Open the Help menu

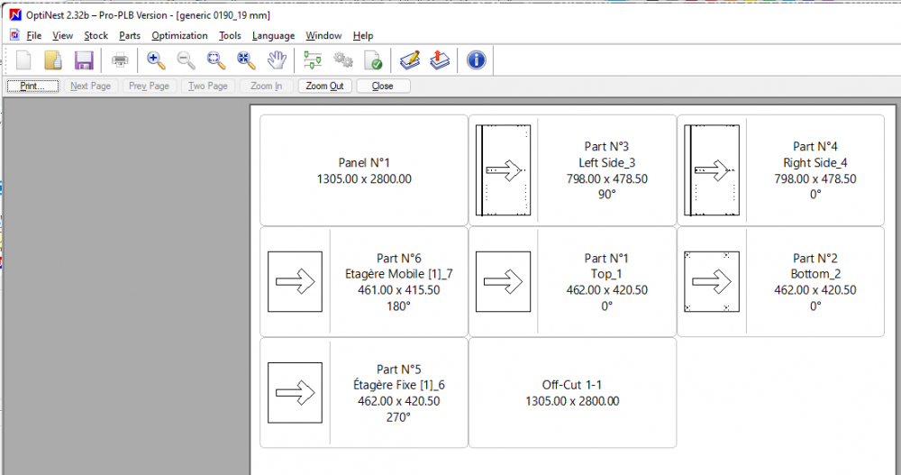pyautogui.click(x=363, y=36)
